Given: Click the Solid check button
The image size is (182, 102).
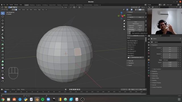Looking at the screenshot, I should pyautogui.click(x=136, y=22).
